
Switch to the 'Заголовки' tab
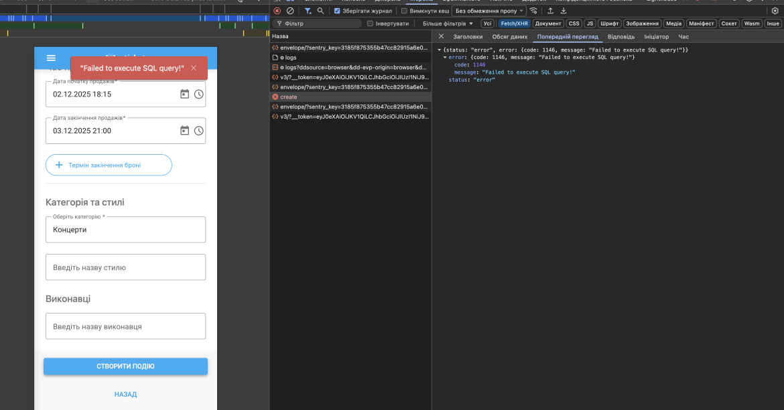tap(468, 37)
